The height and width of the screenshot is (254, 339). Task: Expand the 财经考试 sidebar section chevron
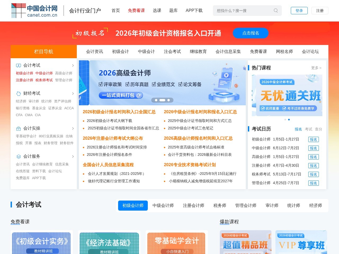73,93
